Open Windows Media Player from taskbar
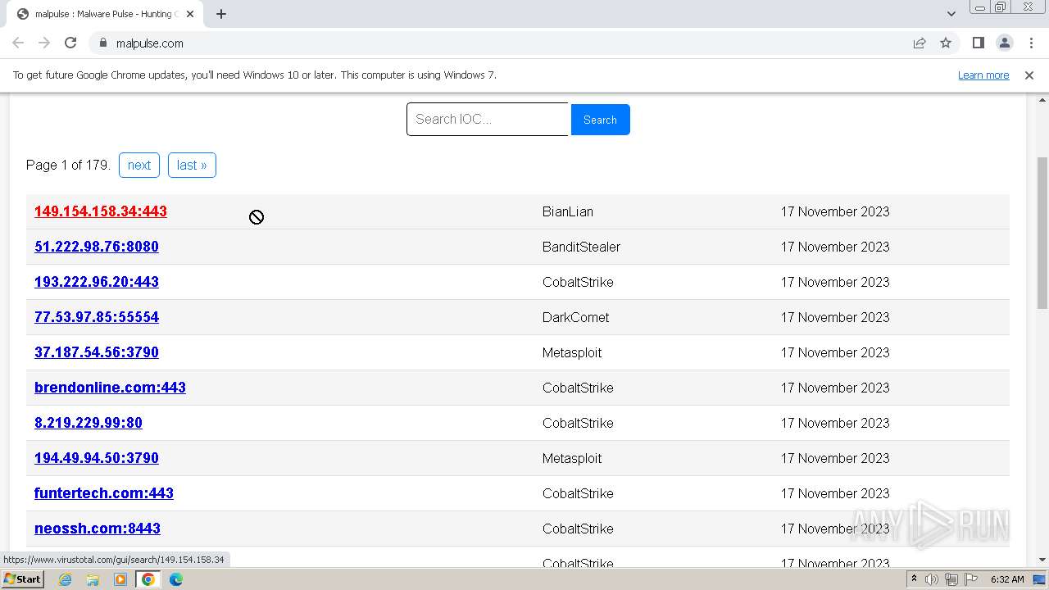The width and height of the screenshot is (1049, 590). (x=120, y=579)
